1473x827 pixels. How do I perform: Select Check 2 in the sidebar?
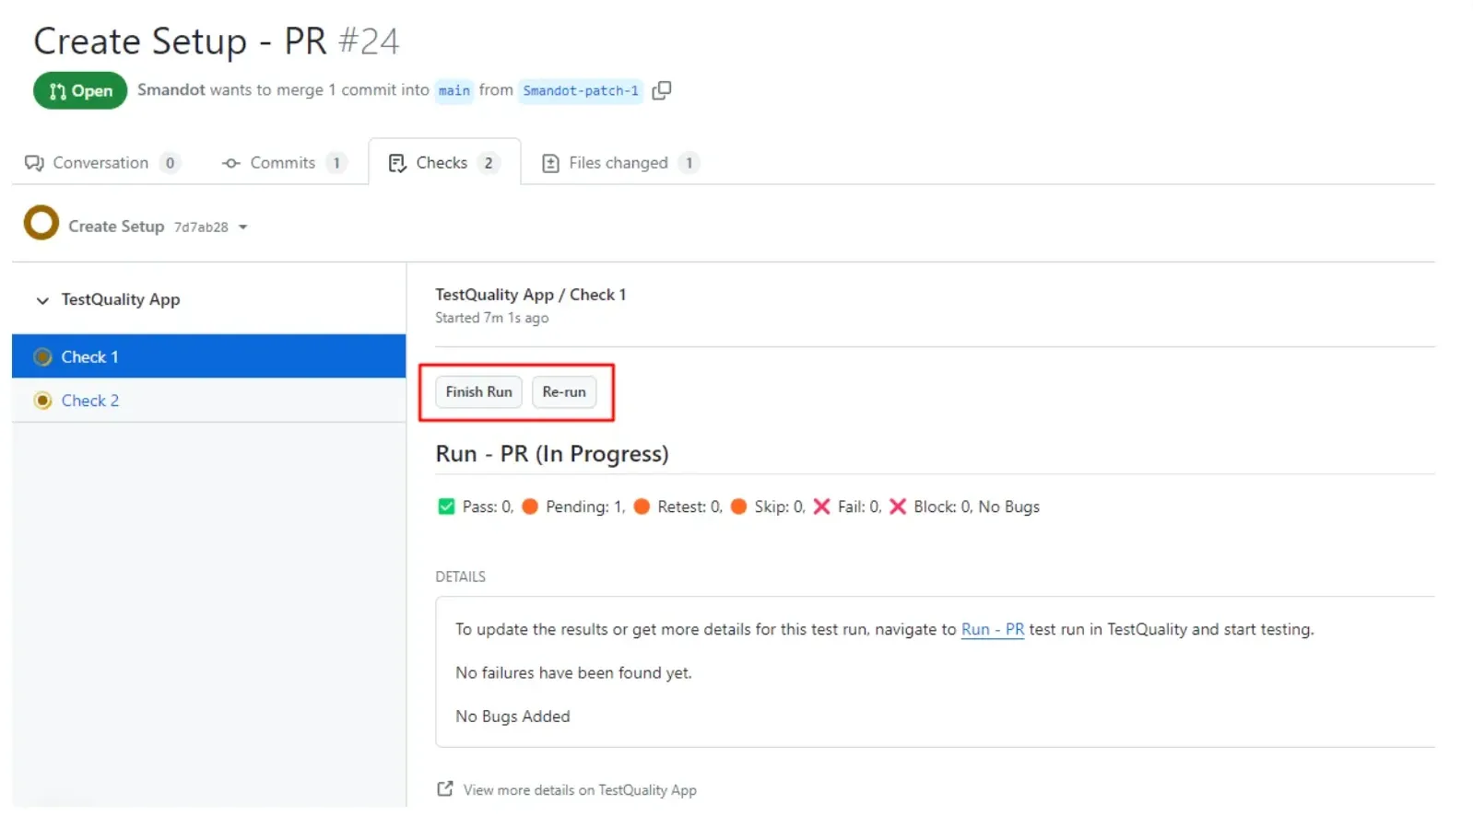click(208, 401)
